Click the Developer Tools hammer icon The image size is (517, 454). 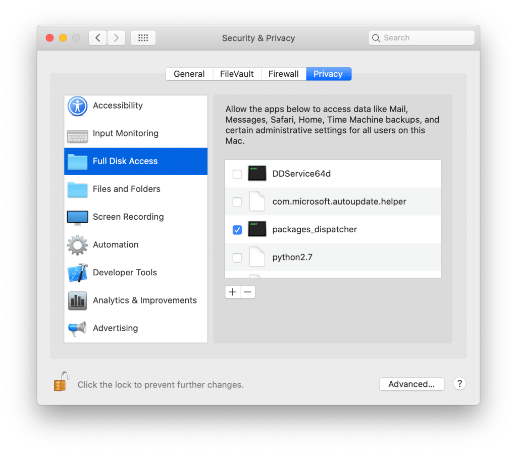(x=77, y=273)
